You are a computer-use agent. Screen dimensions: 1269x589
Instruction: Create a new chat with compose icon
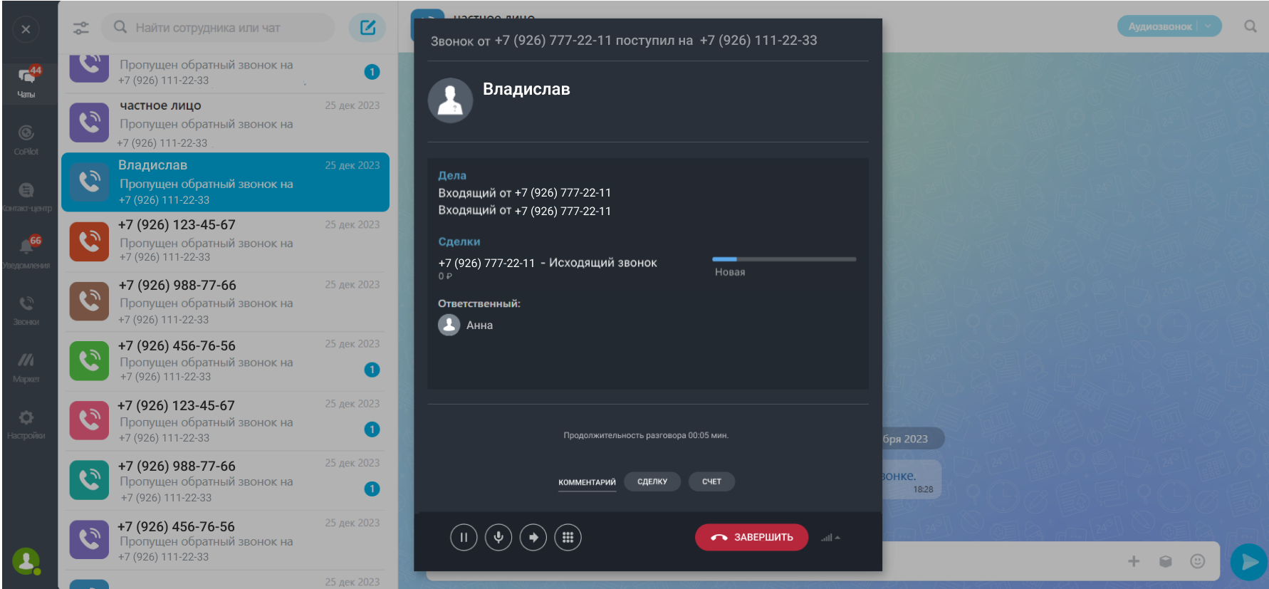(x=367, y=28)
